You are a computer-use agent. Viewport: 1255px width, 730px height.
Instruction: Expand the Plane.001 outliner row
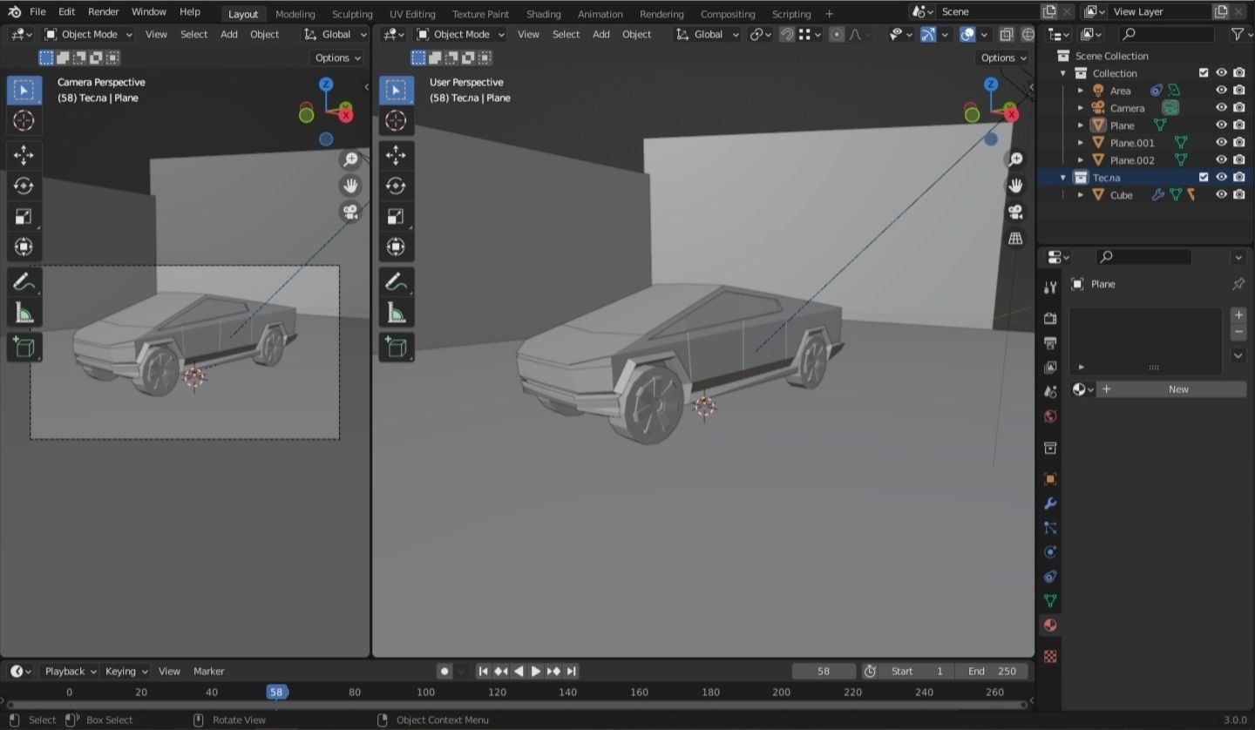1081,143
